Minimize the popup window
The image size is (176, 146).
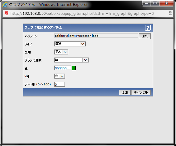click(x=147, y=3)
